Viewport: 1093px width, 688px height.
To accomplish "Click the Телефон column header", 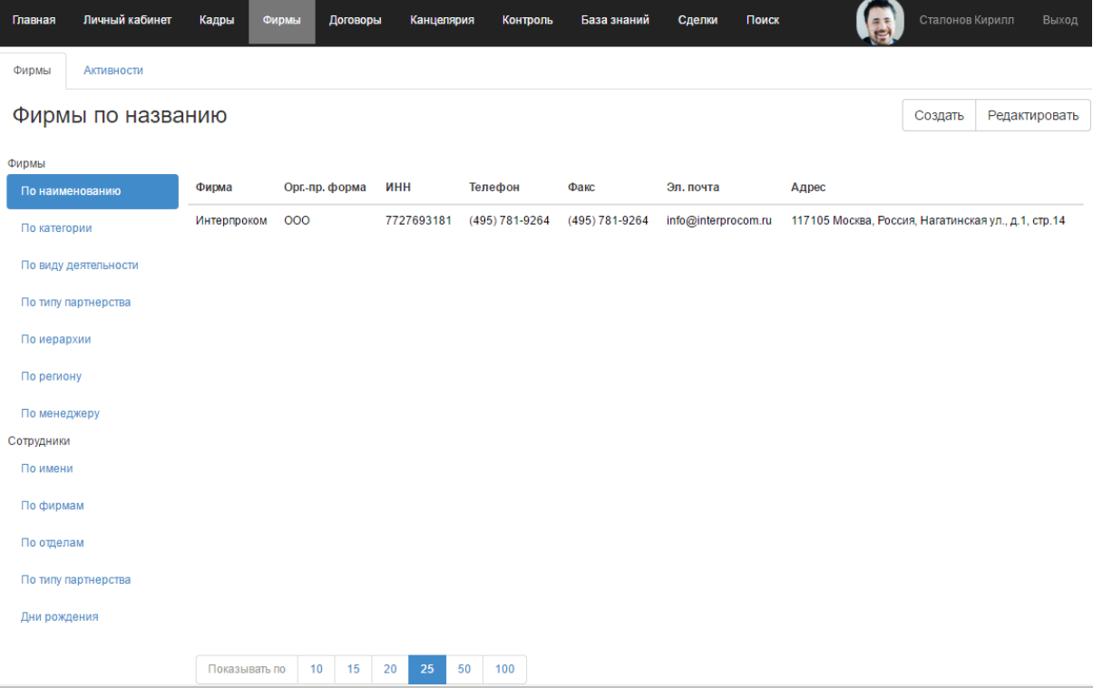I will pos(494,188).
